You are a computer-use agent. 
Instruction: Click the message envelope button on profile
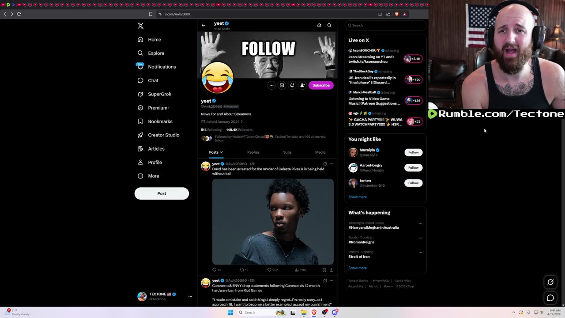[x=282, y=85]
